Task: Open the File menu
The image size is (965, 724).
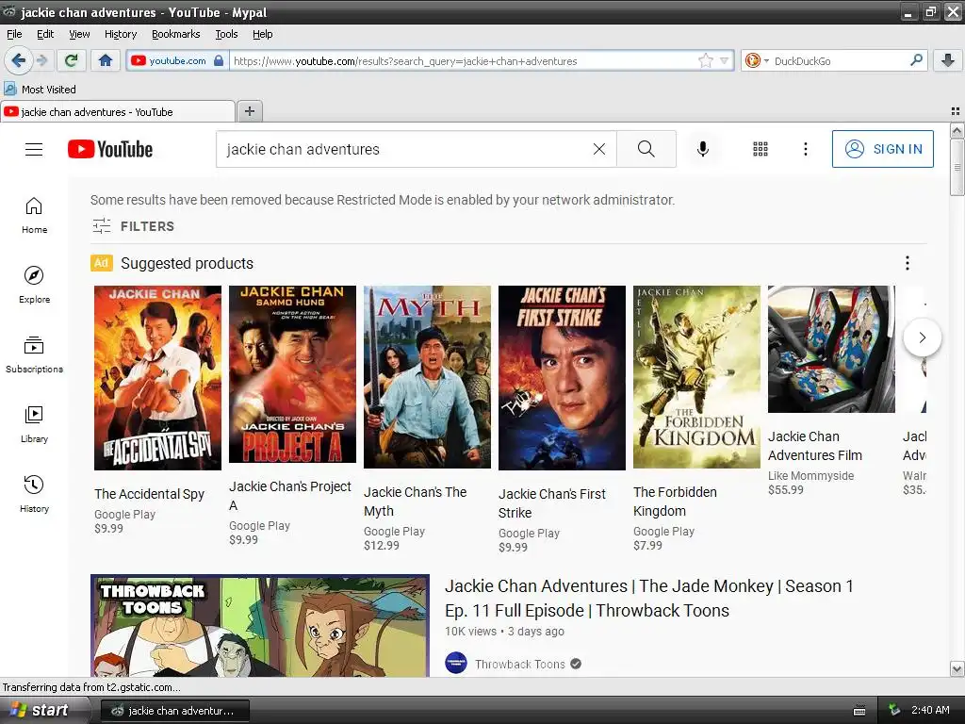Action: (14, 34)
